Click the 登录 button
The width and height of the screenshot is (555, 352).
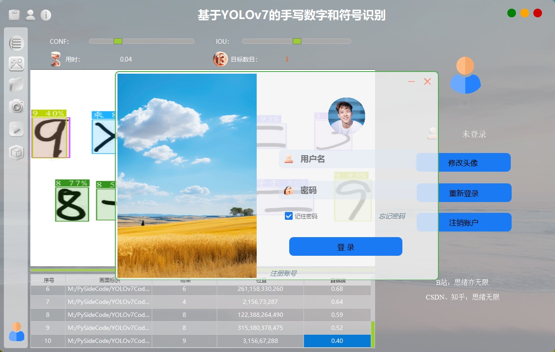pyautogui.click(x=346, y=247)
